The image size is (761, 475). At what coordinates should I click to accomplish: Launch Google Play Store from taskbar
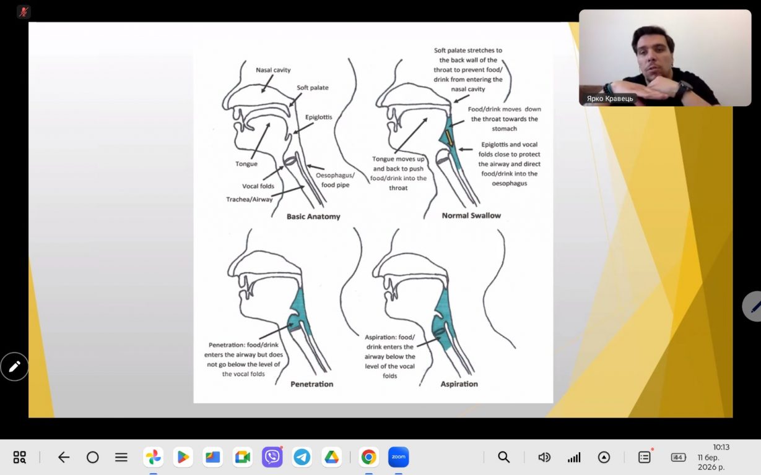183,457
